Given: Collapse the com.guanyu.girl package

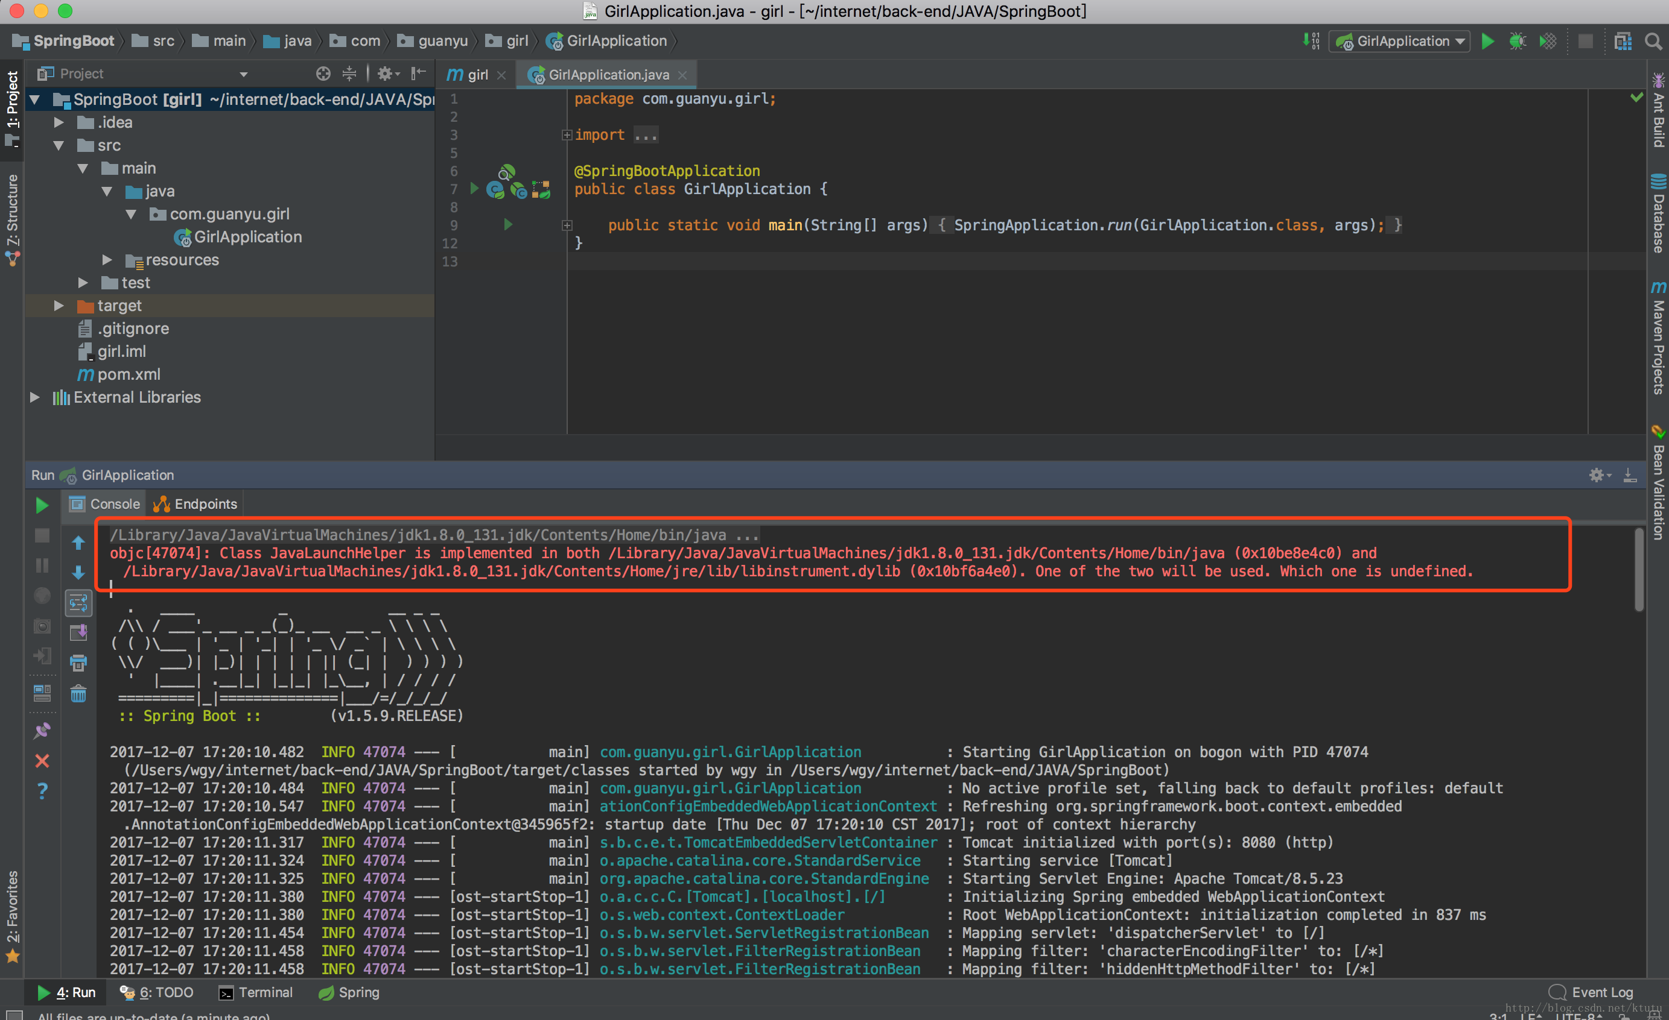Looking at the screenshot, I should click(132, 215).
